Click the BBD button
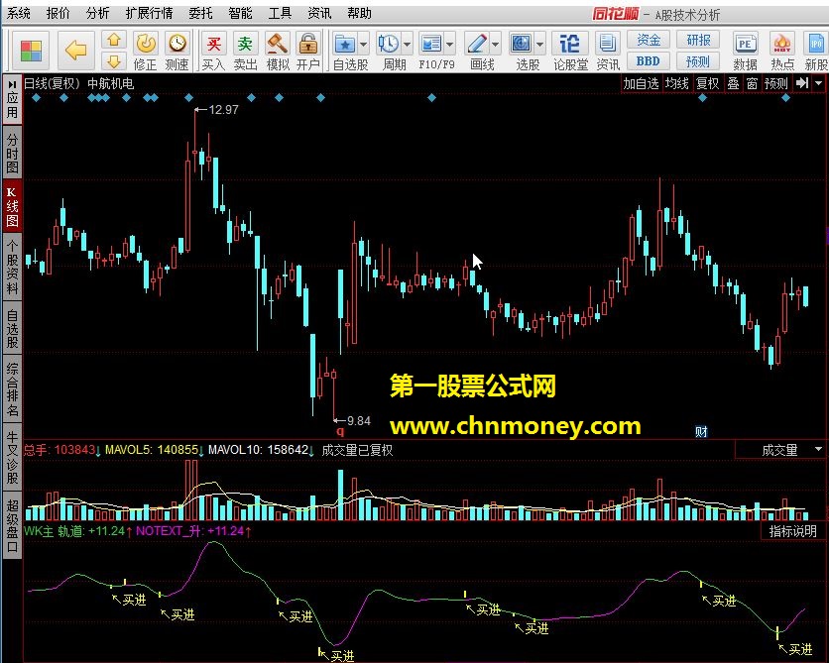This screenshot has width=829, height=663. [649, 61]
